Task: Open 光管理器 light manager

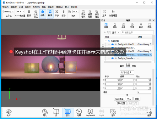Action: pyautogui.click(x=113, y=14)
